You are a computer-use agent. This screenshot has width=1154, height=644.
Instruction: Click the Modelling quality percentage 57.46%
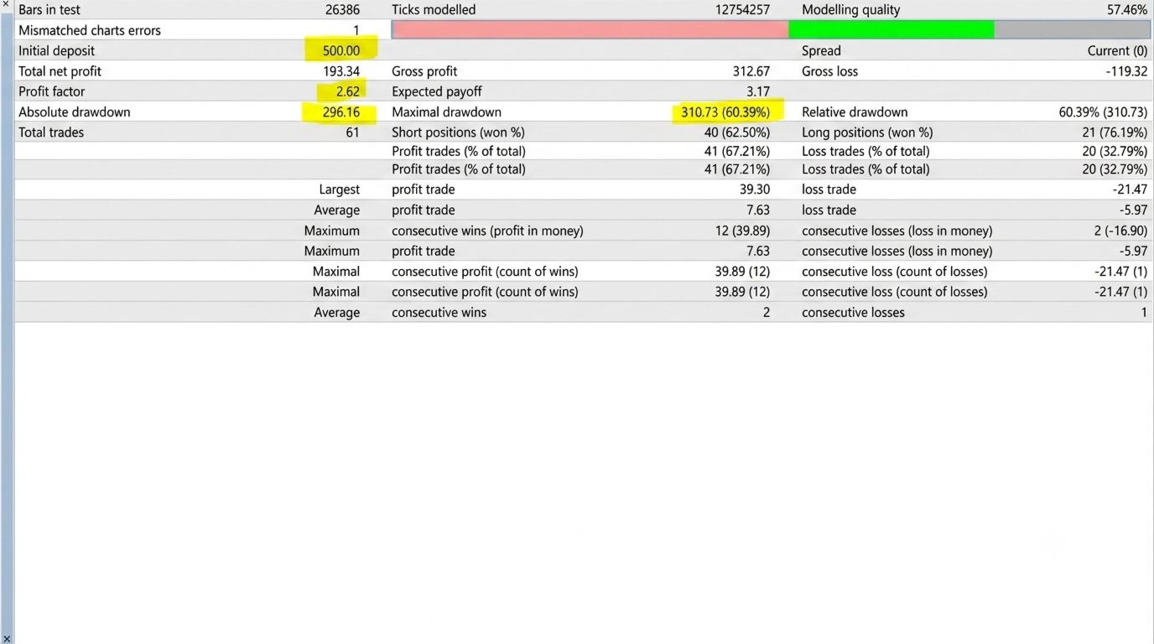click(1127, 10)
